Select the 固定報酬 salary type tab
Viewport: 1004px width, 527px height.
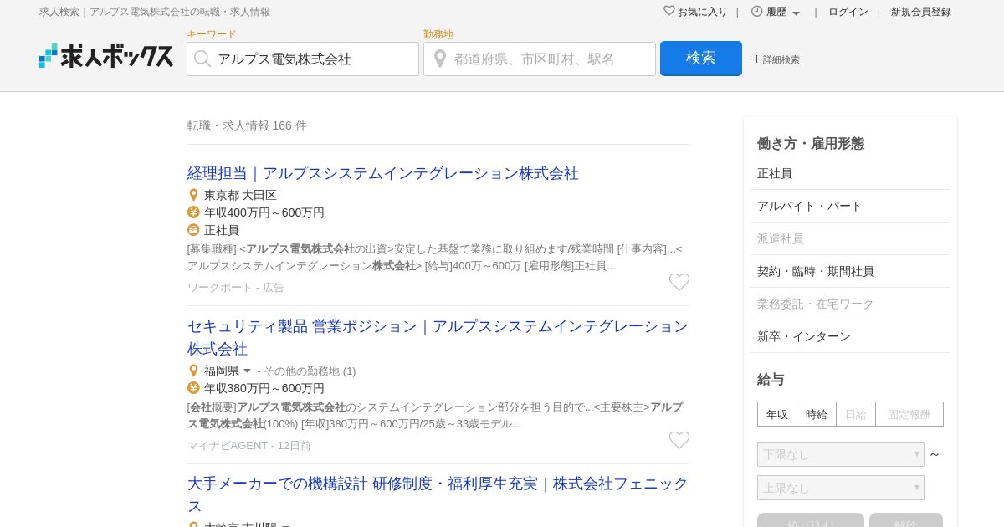[x=909, y=414]
